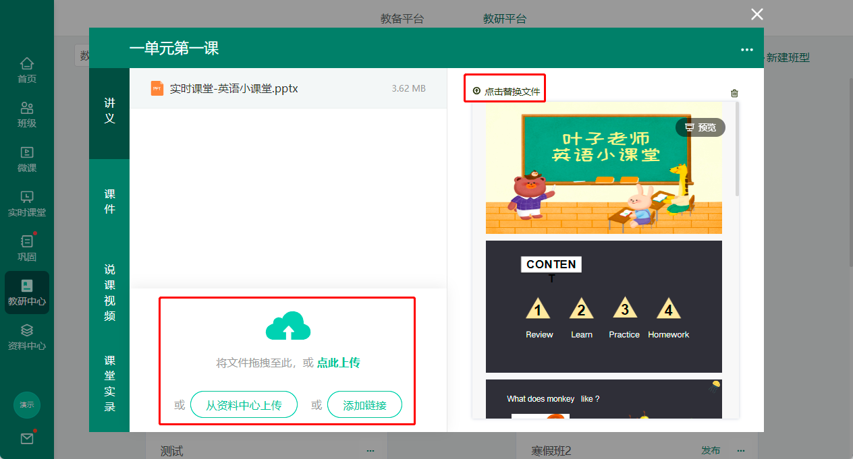This screenshot has width=853, height=459.
Task: Click the 演示 round avatar button
Action: (x=27, y=405)
